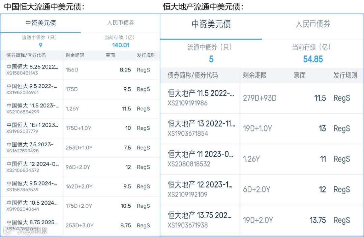
Task: Click coupon value 8.25
Action: 125,70
